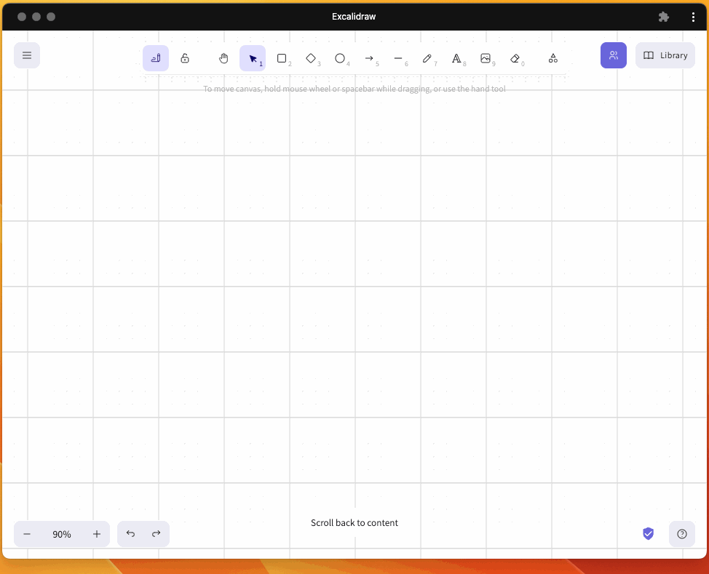Viewport: 709px width, 574px height.
Task: Click Scroll back to content
Action: coord(354,522)
